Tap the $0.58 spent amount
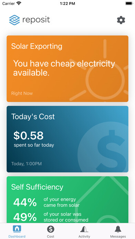 pos(29,136)
